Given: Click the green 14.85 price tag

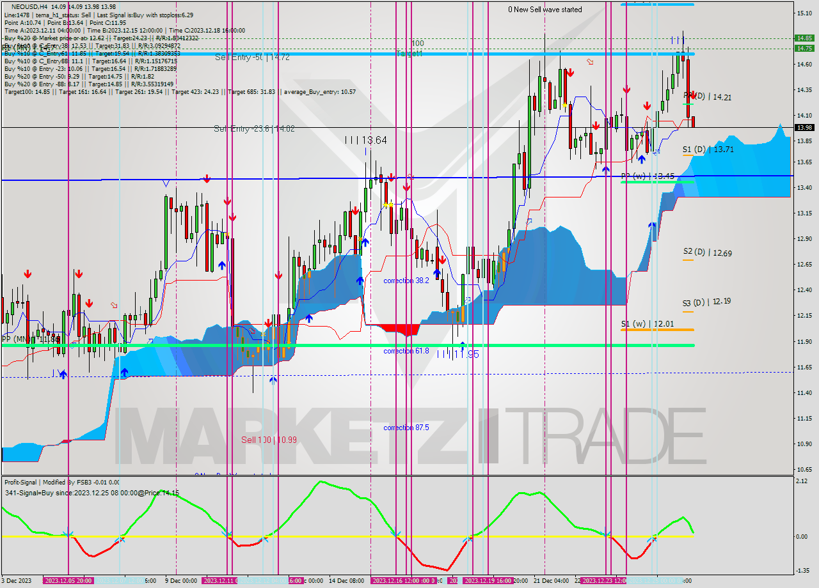Looking at the screenshot, I should pos(804,38).
